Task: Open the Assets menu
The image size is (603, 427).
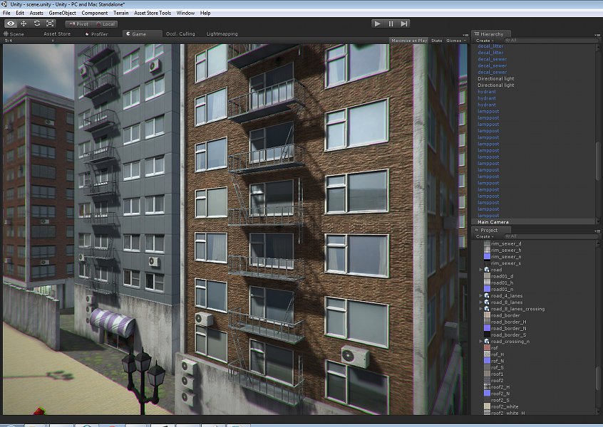Action: [x=36, y=13]
